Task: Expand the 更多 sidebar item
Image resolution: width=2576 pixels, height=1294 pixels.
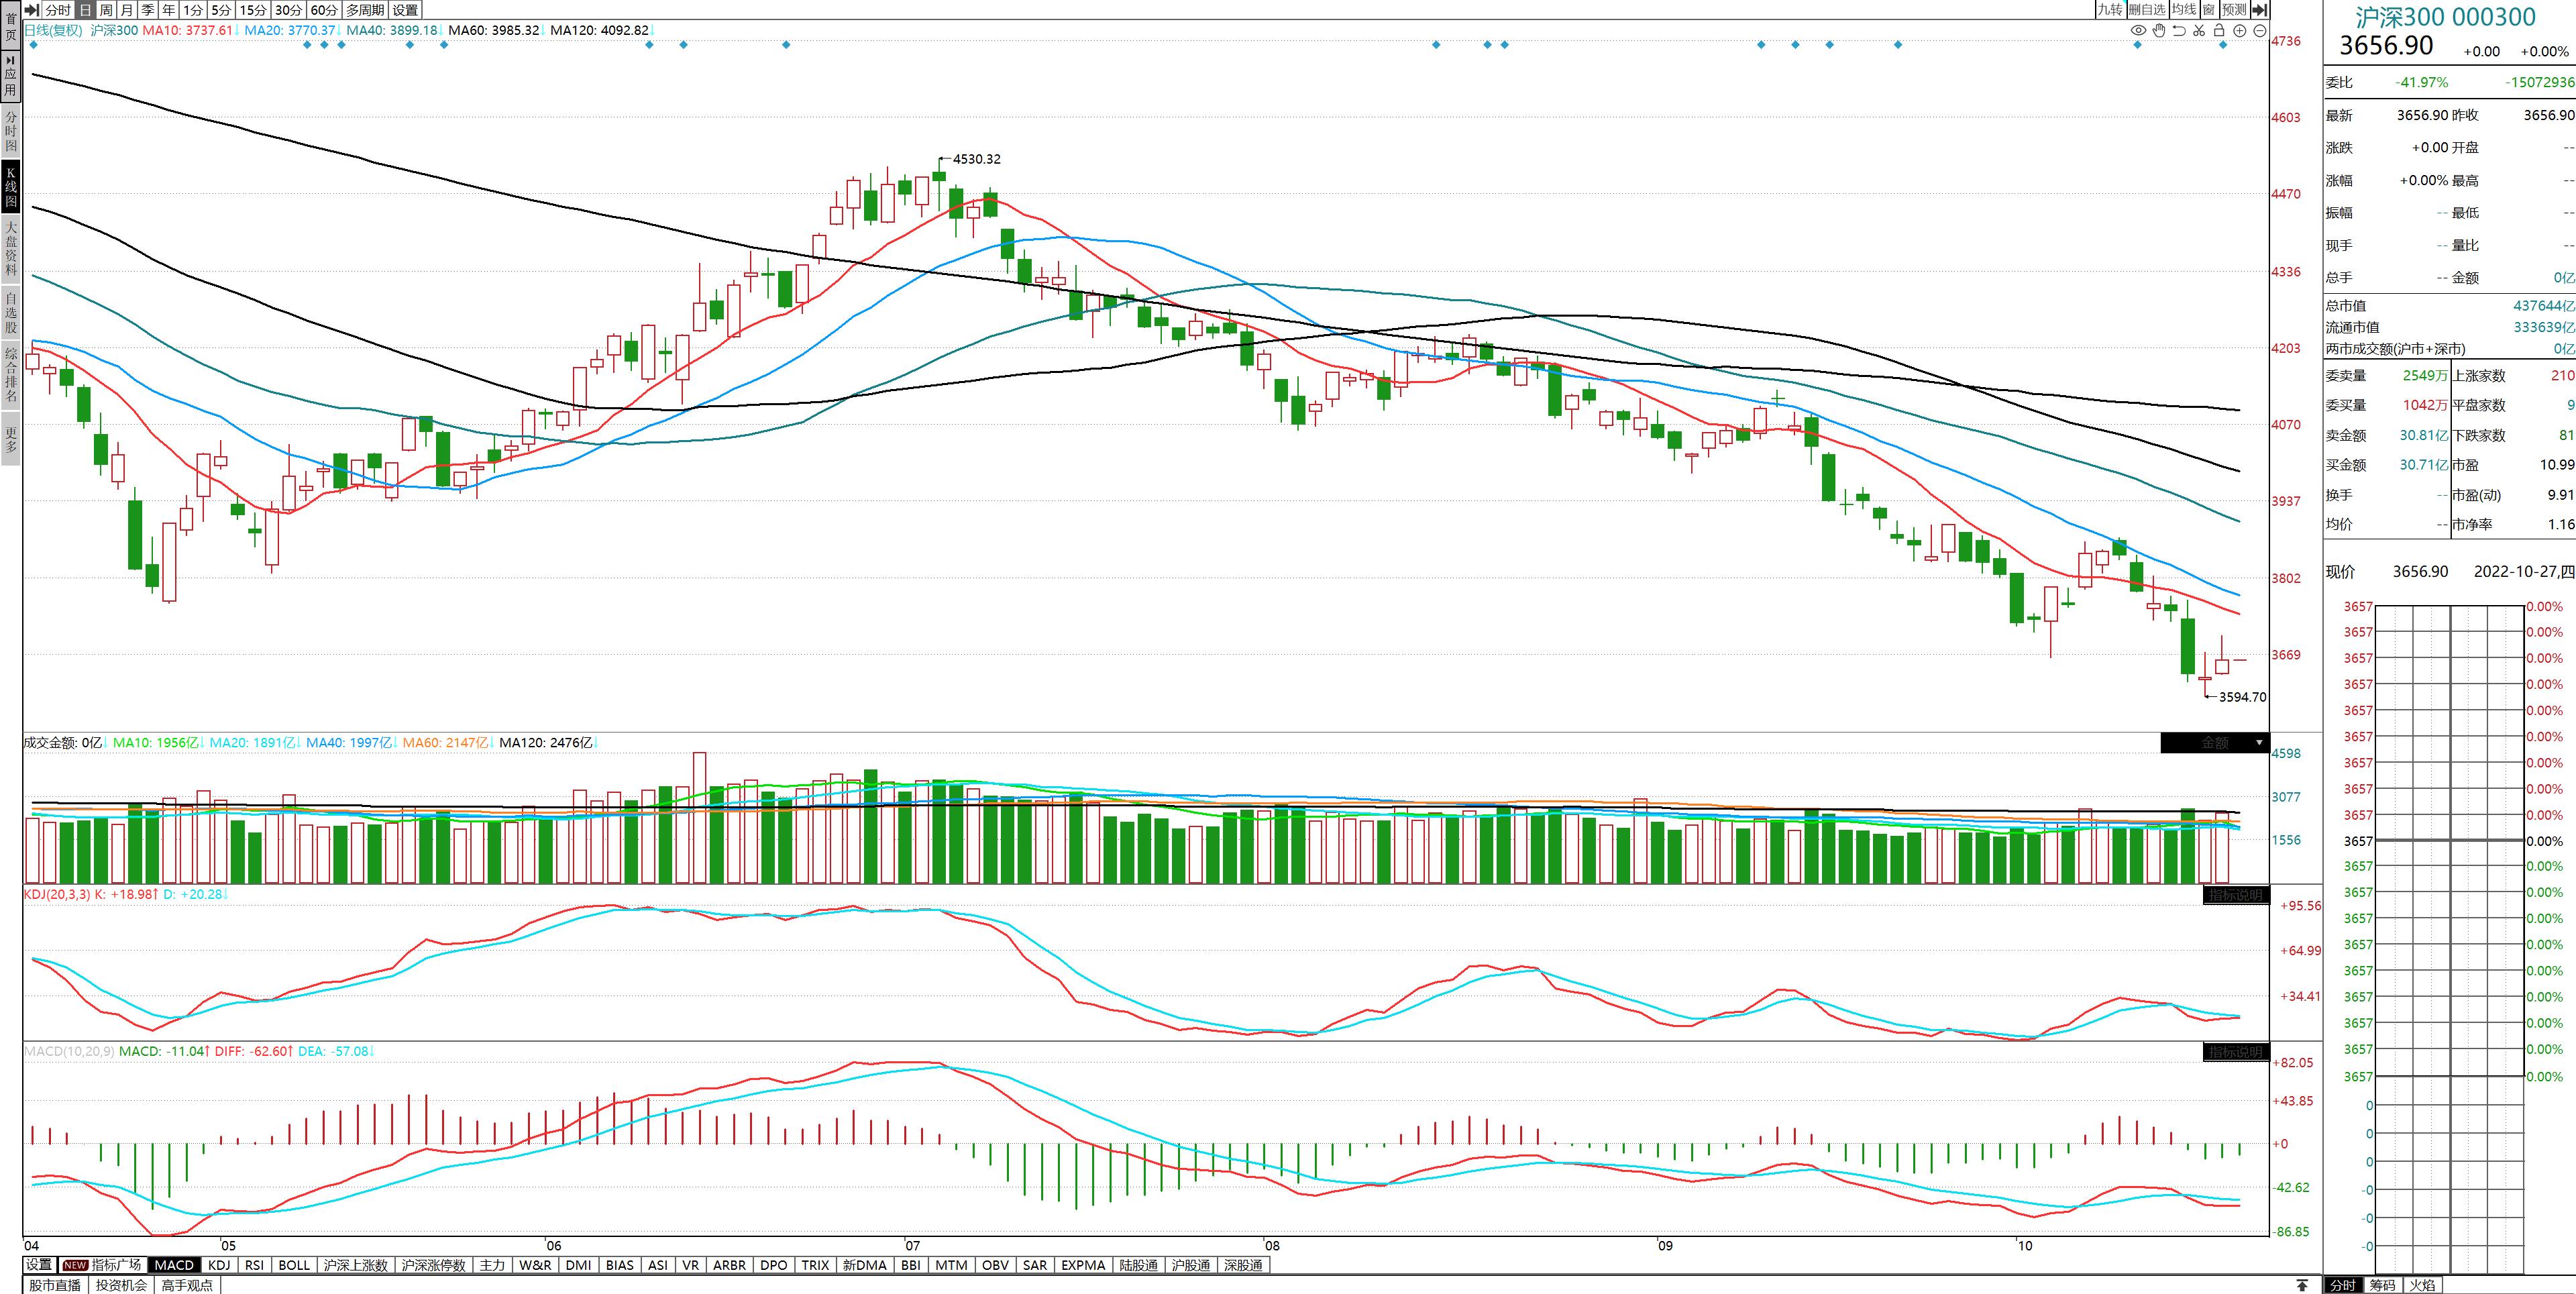Action: pos(11,440)
